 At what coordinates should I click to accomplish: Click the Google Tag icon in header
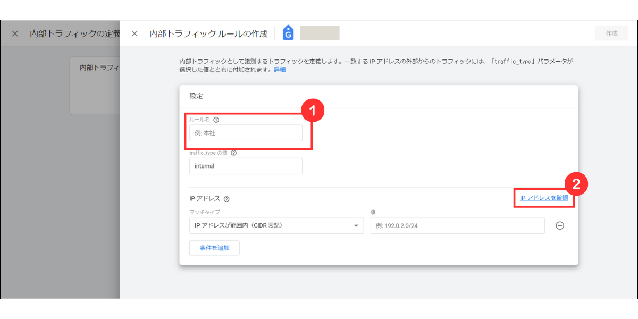289,33
